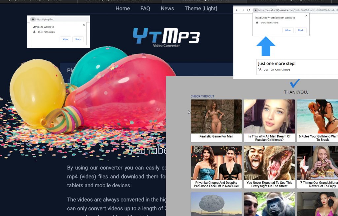Click Allow in the notify-service popup

(287, 30)
